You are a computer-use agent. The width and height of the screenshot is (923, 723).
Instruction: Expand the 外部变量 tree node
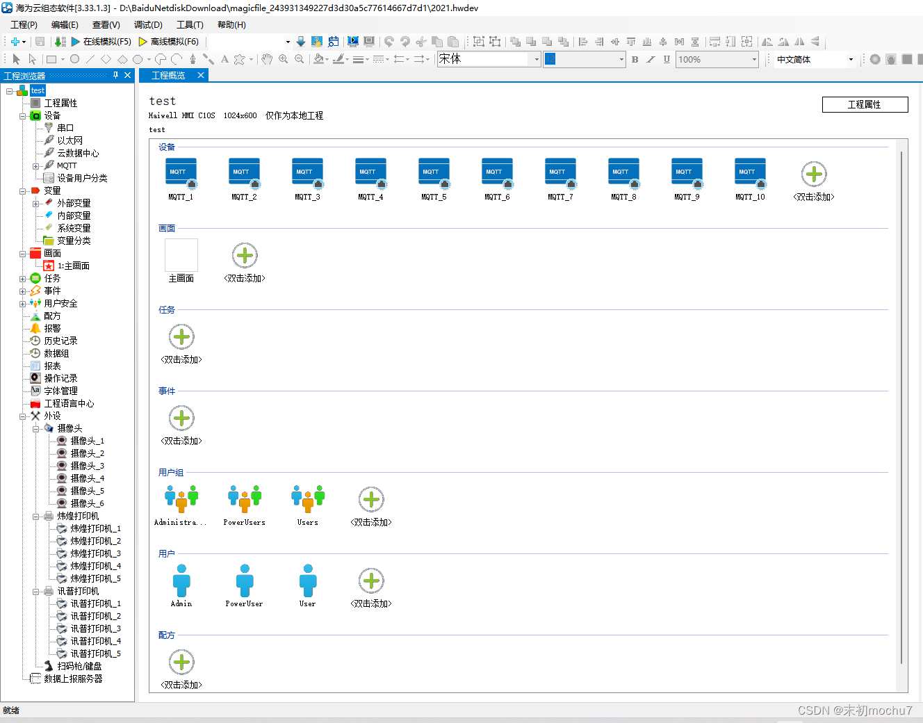click(x=36, y=204)
